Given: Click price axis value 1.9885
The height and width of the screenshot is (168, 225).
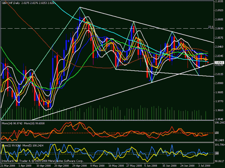Looking at the screenshot, I should point(219,92).
